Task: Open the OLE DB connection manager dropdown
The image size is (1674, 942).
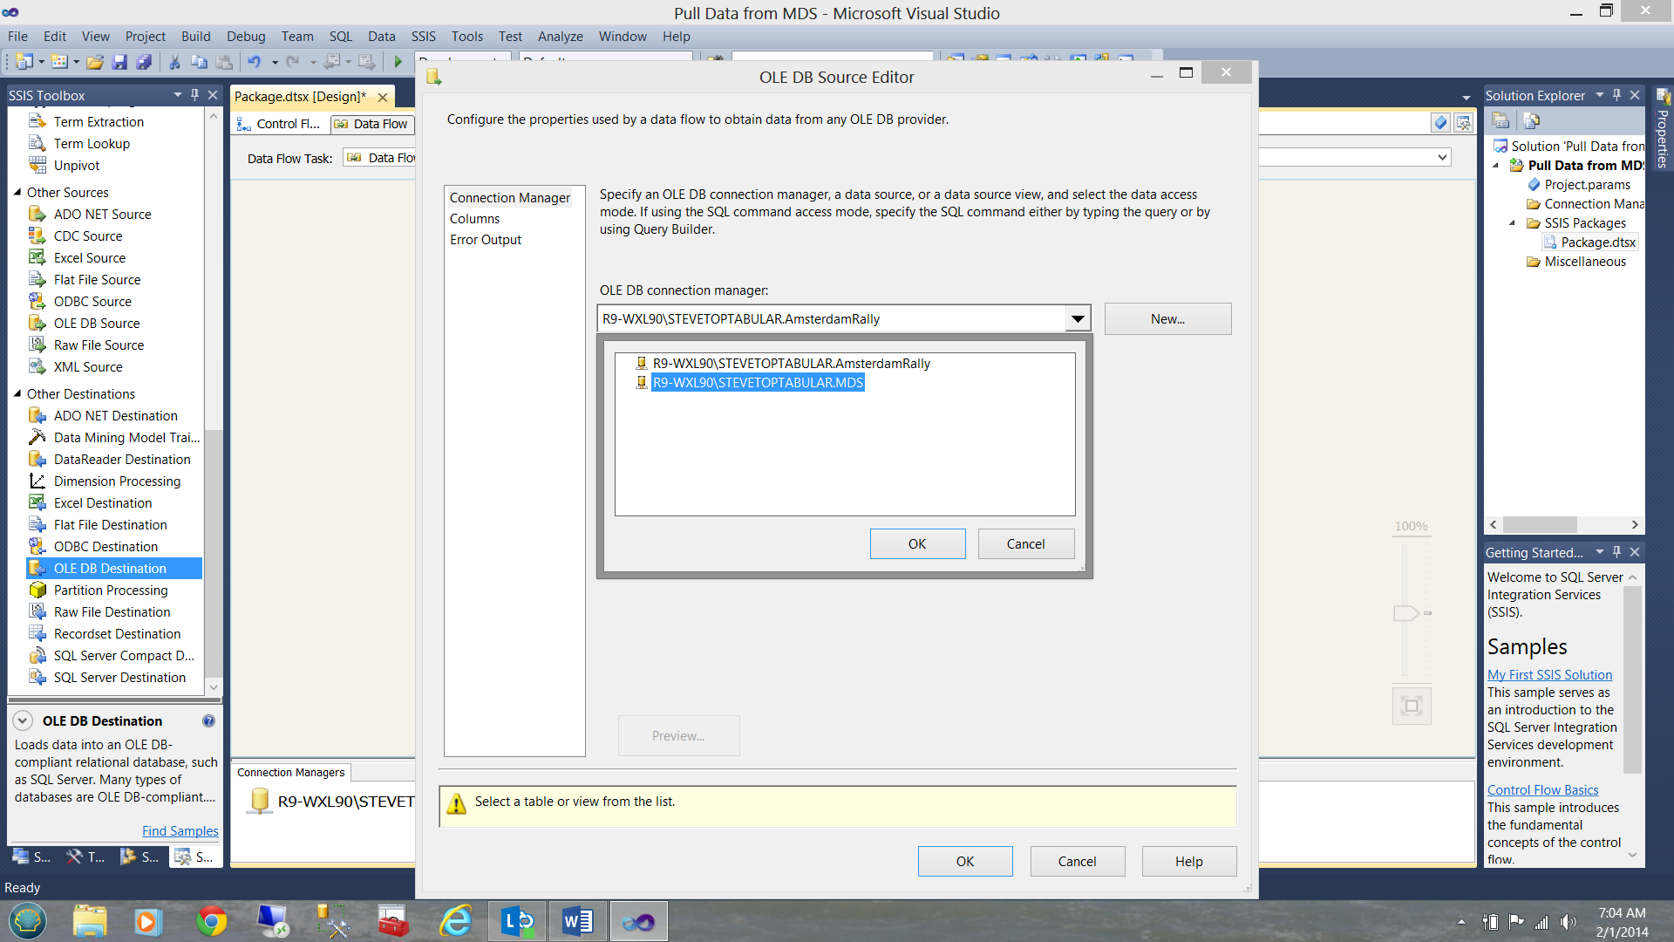Action: coord(1078,319)
